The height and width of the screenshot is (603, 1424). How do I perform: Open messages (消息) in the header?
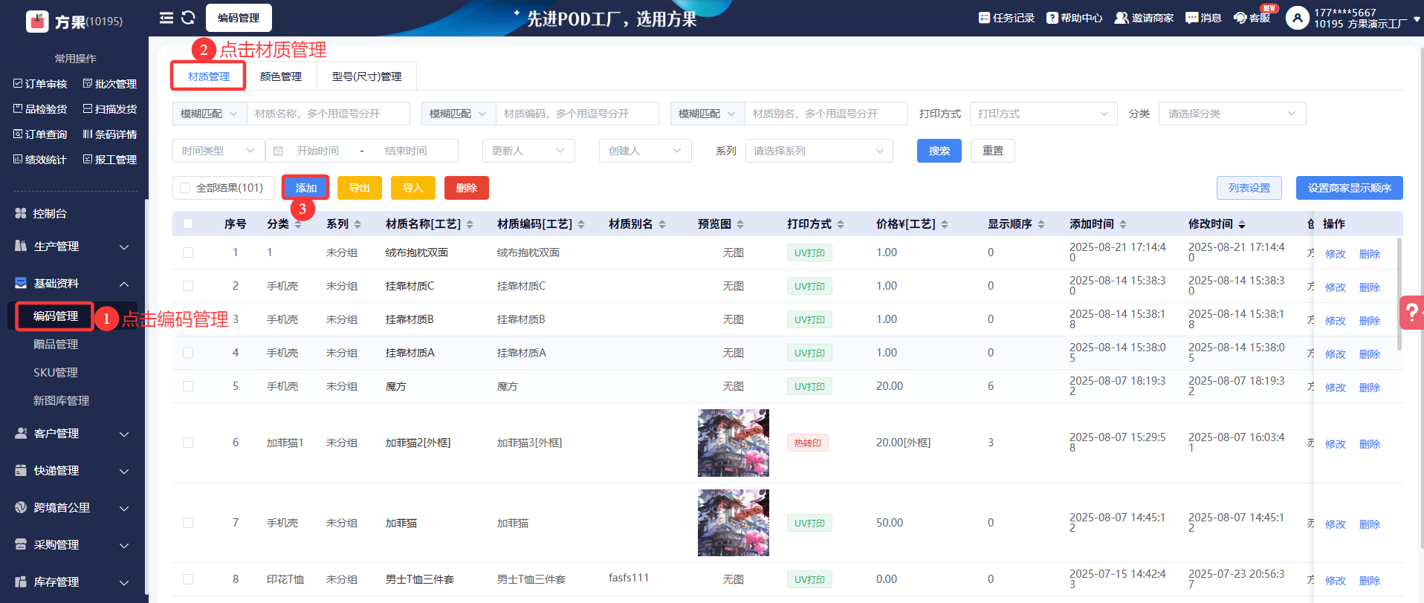point(1203,18)
